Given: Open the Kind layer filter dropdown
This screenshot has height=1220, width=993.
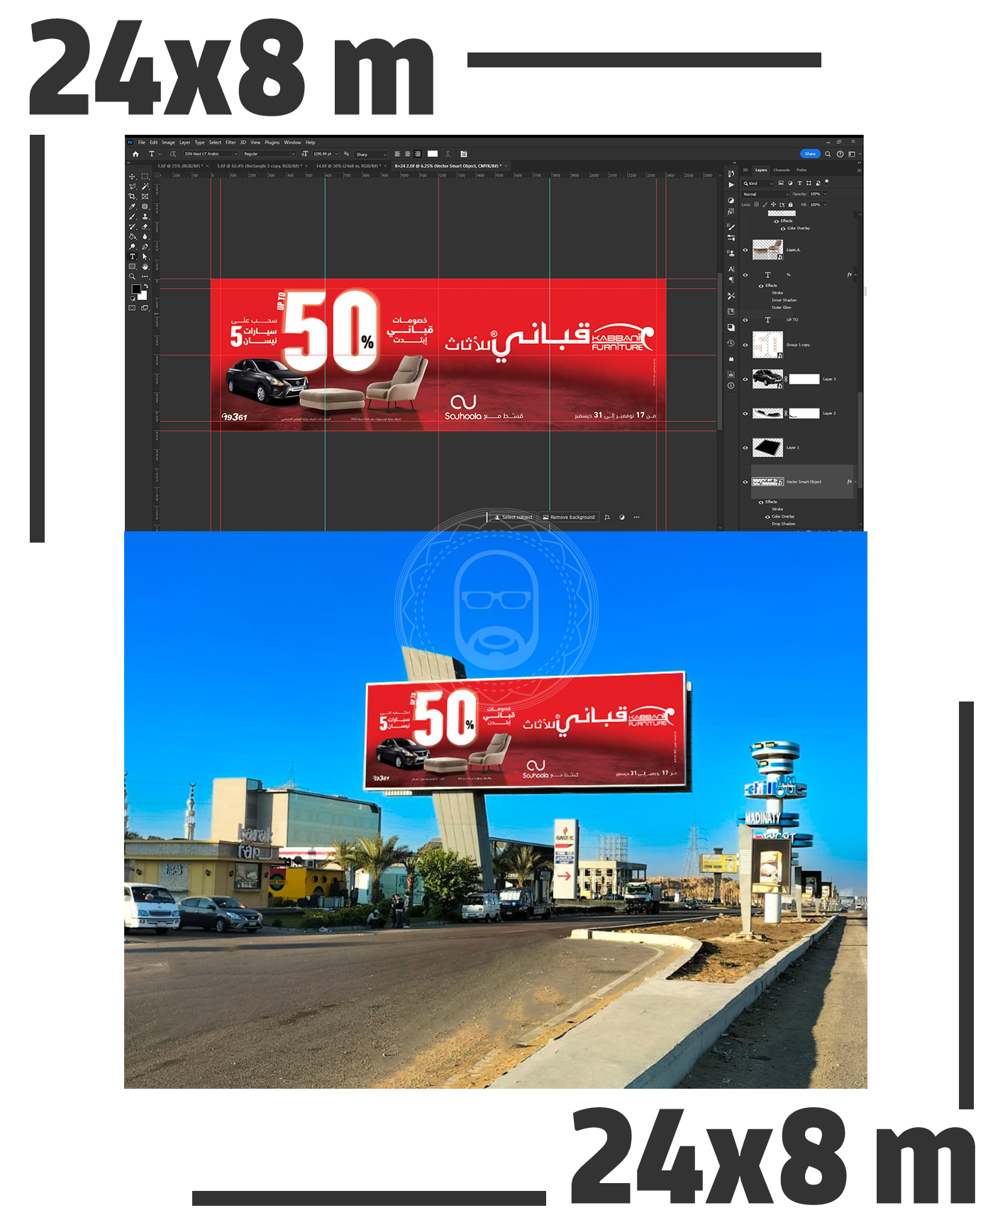Looking at the screenshot, I should (758, 183).
